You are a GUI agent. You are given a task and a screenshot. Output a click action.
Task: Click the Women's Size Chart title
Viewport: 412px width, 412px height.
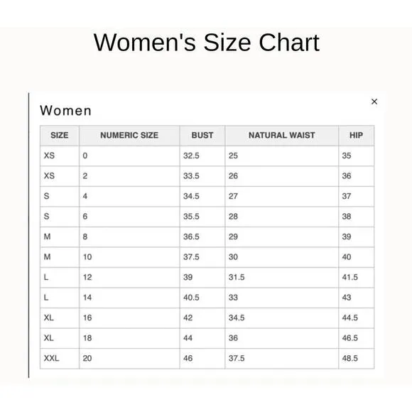(x=207, y=43)
